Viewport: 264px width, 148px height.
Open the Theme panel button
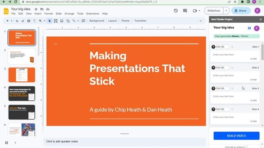pyautogui.click(x=125, y=21)
